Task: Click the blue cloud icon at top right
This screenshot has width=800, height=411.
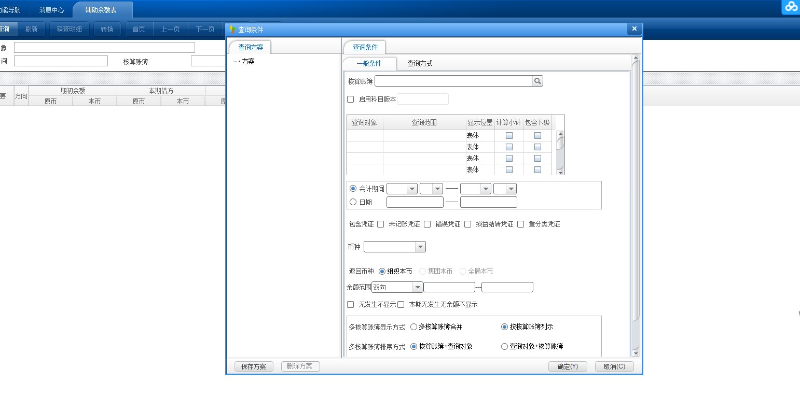Action: (791, 7)
